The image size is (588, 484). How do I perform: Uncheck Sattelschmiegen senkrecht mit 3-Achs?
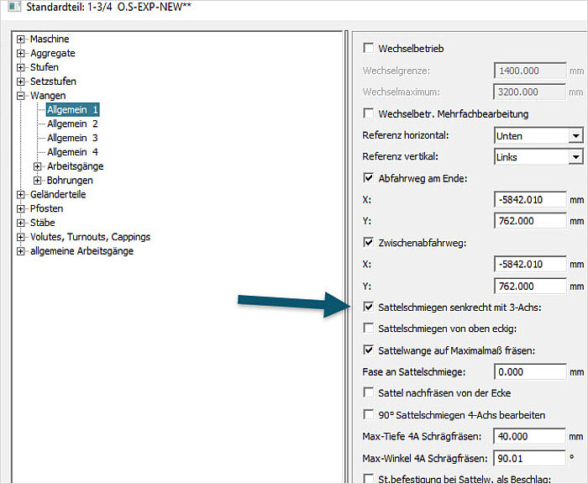coord(368,308)
